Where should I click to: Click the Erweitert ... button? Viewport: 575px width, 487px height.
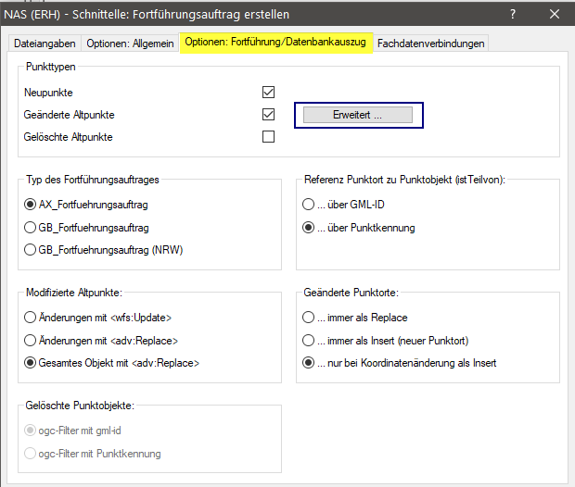click(358, 115)
